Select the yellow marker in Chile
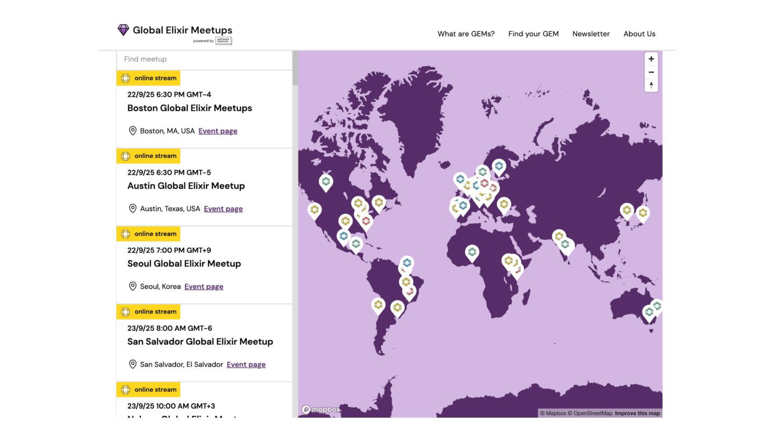This screenshot has height=435, width=774. pos(378,305)
